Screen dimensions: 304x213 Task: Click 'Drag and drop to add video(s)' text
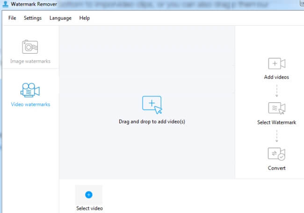point(152,121)
